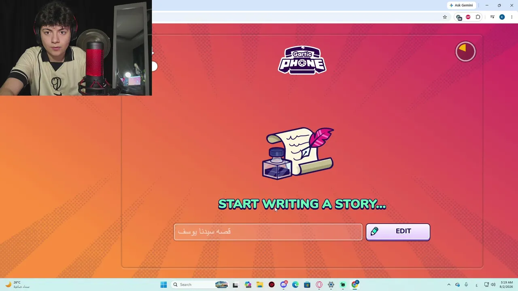
Task: Click the scroll and ink bottle illustration
Action: (x=298, y=153)
